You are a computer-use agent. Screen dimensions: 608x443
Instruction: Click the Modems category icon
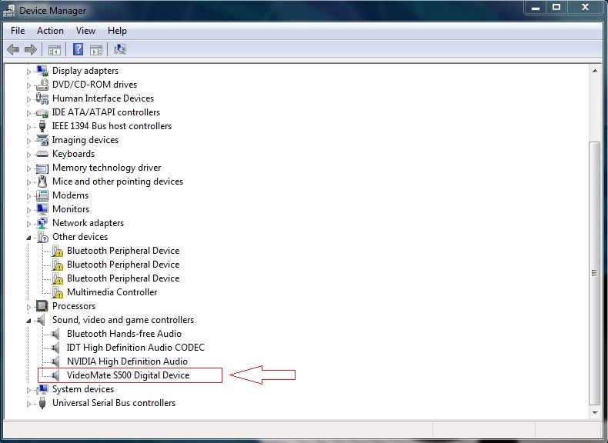coord(42,195)
